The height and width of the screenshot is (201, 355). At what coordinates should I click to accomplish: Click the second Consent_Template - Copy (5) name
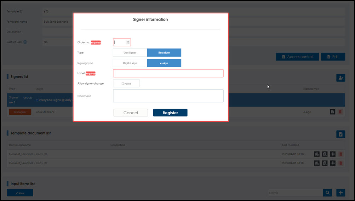point(28,163)
